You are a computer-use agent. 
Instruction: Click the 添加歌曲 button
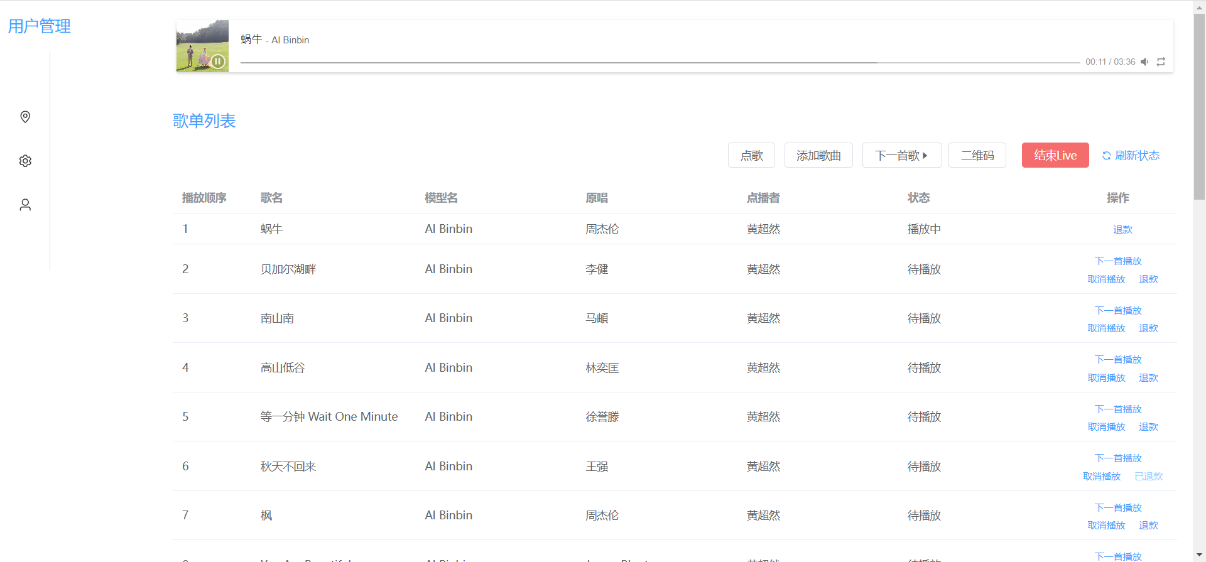(x=818, y=155)
